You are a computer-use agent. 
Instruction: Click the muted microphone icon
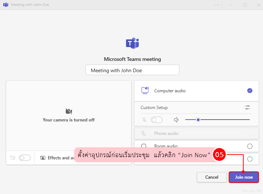point(144,120)
